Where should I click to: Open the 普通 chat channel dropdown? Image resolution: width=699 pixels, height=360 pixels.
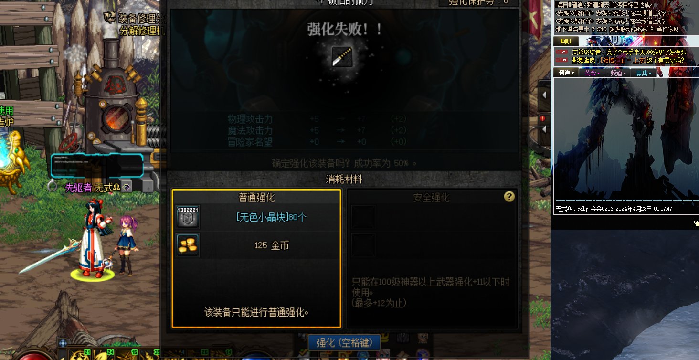pos(566,73)
